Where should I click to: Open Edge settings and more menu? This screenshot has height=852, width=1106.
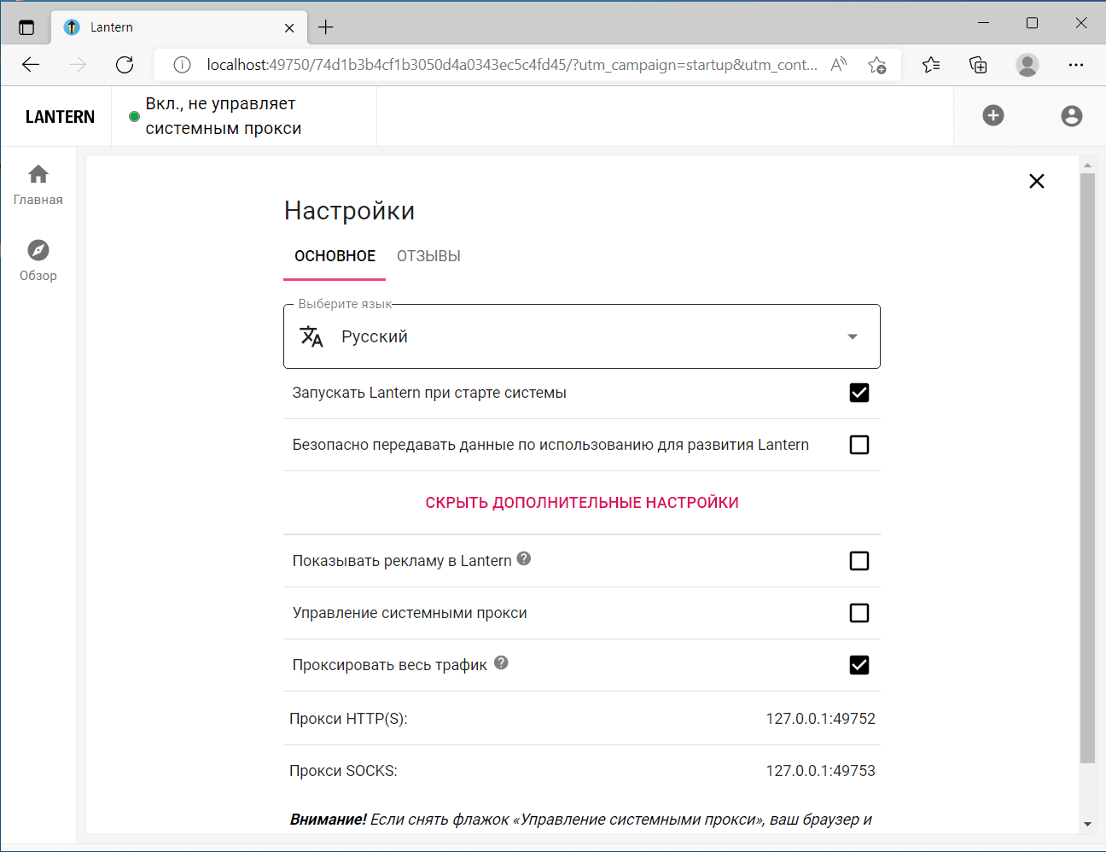1076,65
